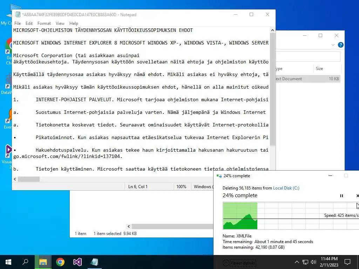Screen dimensions: 359x269
Task: Click the MICROSOFT-OHJELMISTON heading line
Action: pyautogui.click(x=103, y=30)
